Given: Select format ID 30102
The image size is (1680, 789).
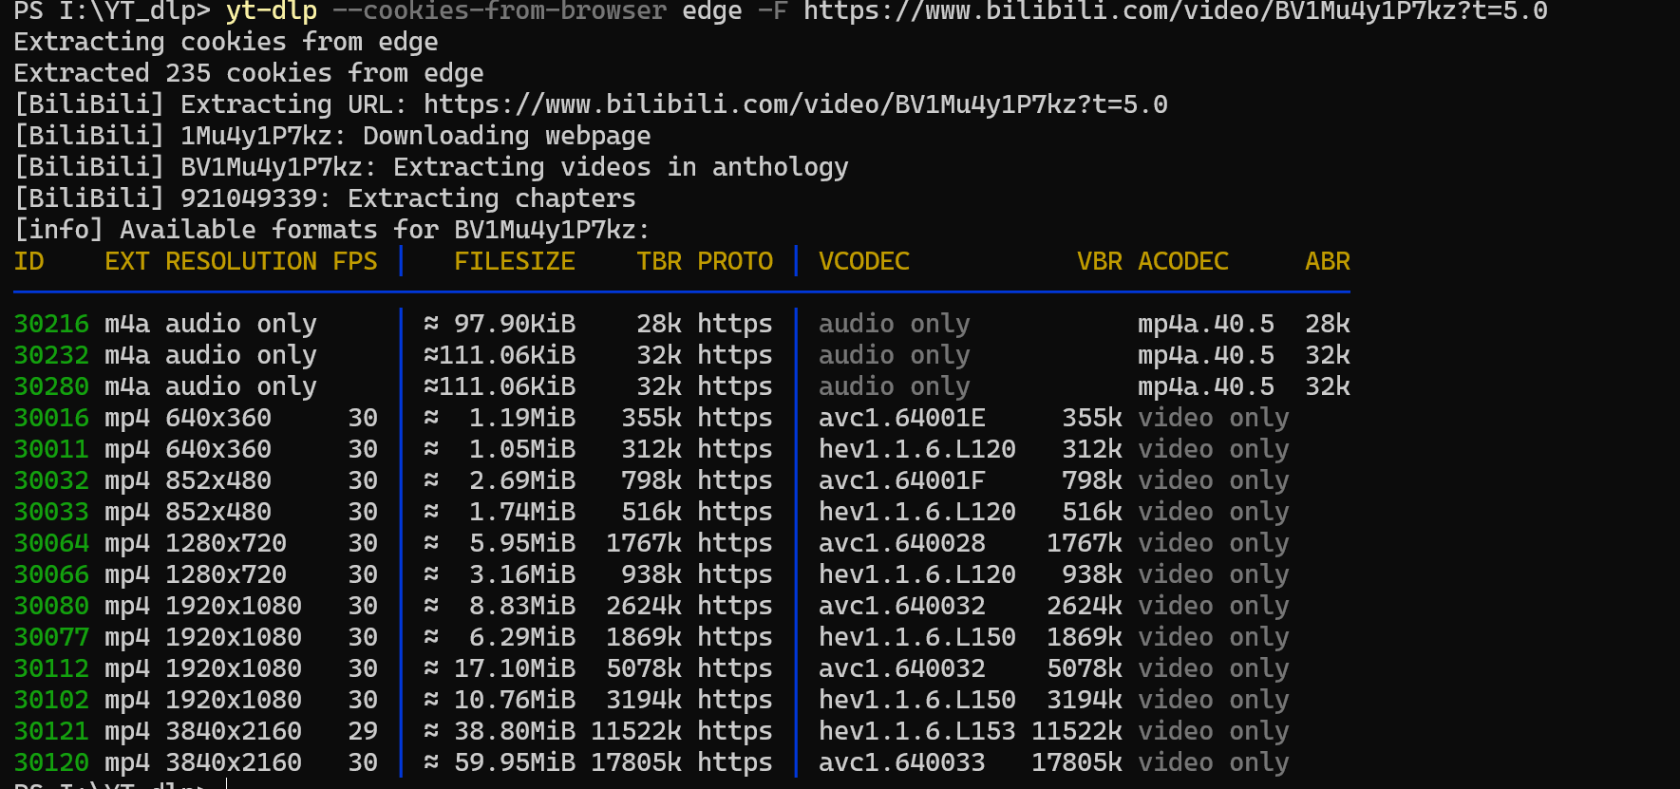Looking at the screenshot, I should pyautogui.click(x=51, y=700).
